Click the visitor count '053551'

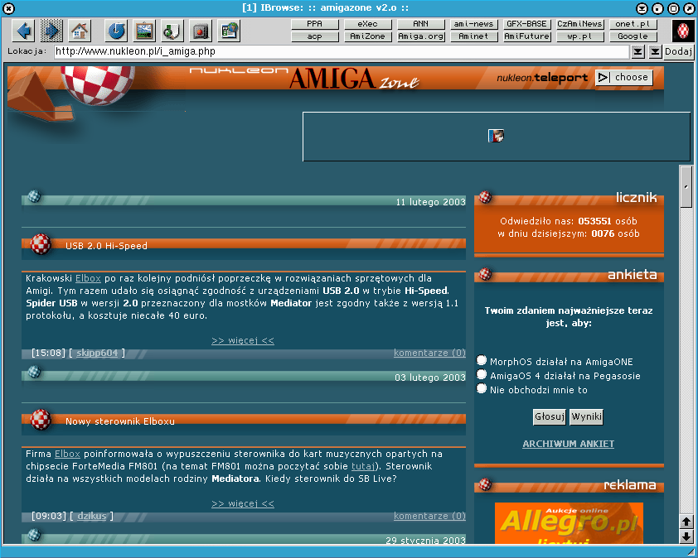pyautogui.click(x=594, y=221)
